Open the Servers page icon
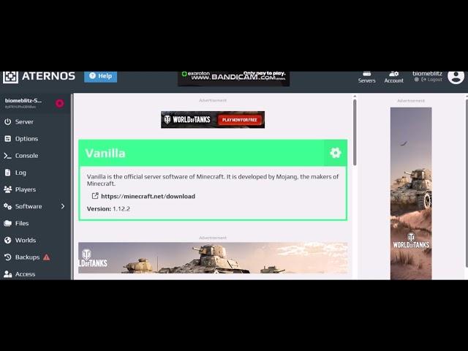468x351 pixels. (x=367, y=74)
